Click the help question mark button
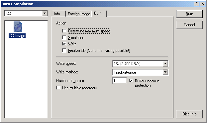The height and width of the screenshot is (123, 207). pos(197,4)
